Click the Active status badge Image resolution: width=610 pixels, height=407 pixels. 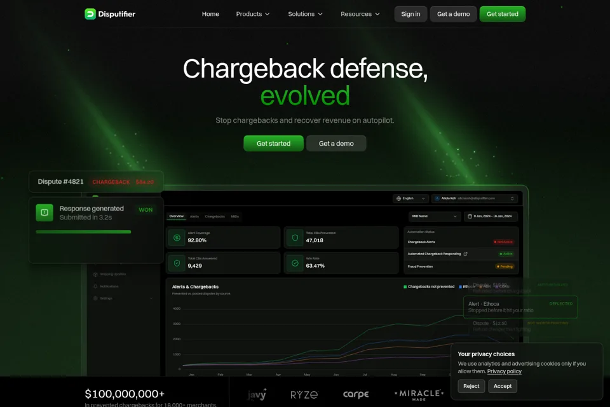(x=506, y=254)
